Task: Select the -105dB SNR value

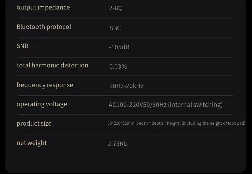Action: pyautogui.click(x=119, y=47)
